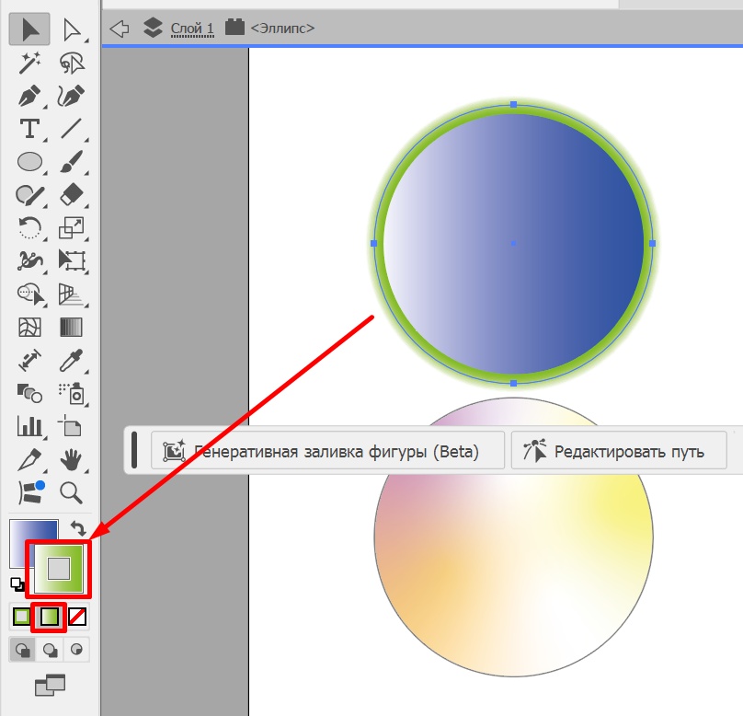Screen dimensions: 743x716
Task: Select the Eraser tool
Action: 72,195
